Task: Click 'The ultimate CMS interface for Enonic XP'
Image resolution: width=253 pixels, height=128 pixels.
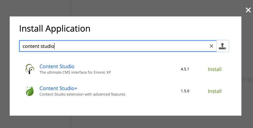Action: tap(75, 72)
